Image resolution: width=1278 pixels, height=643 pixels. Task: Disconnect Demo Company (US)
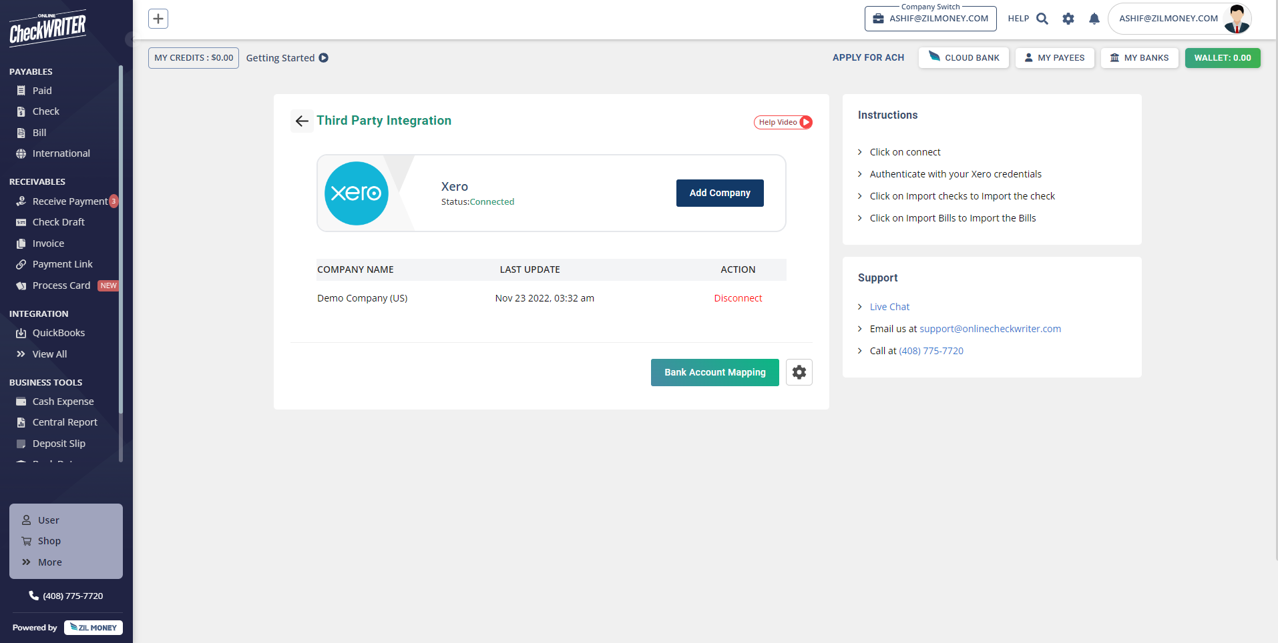[x=738, y=298]
